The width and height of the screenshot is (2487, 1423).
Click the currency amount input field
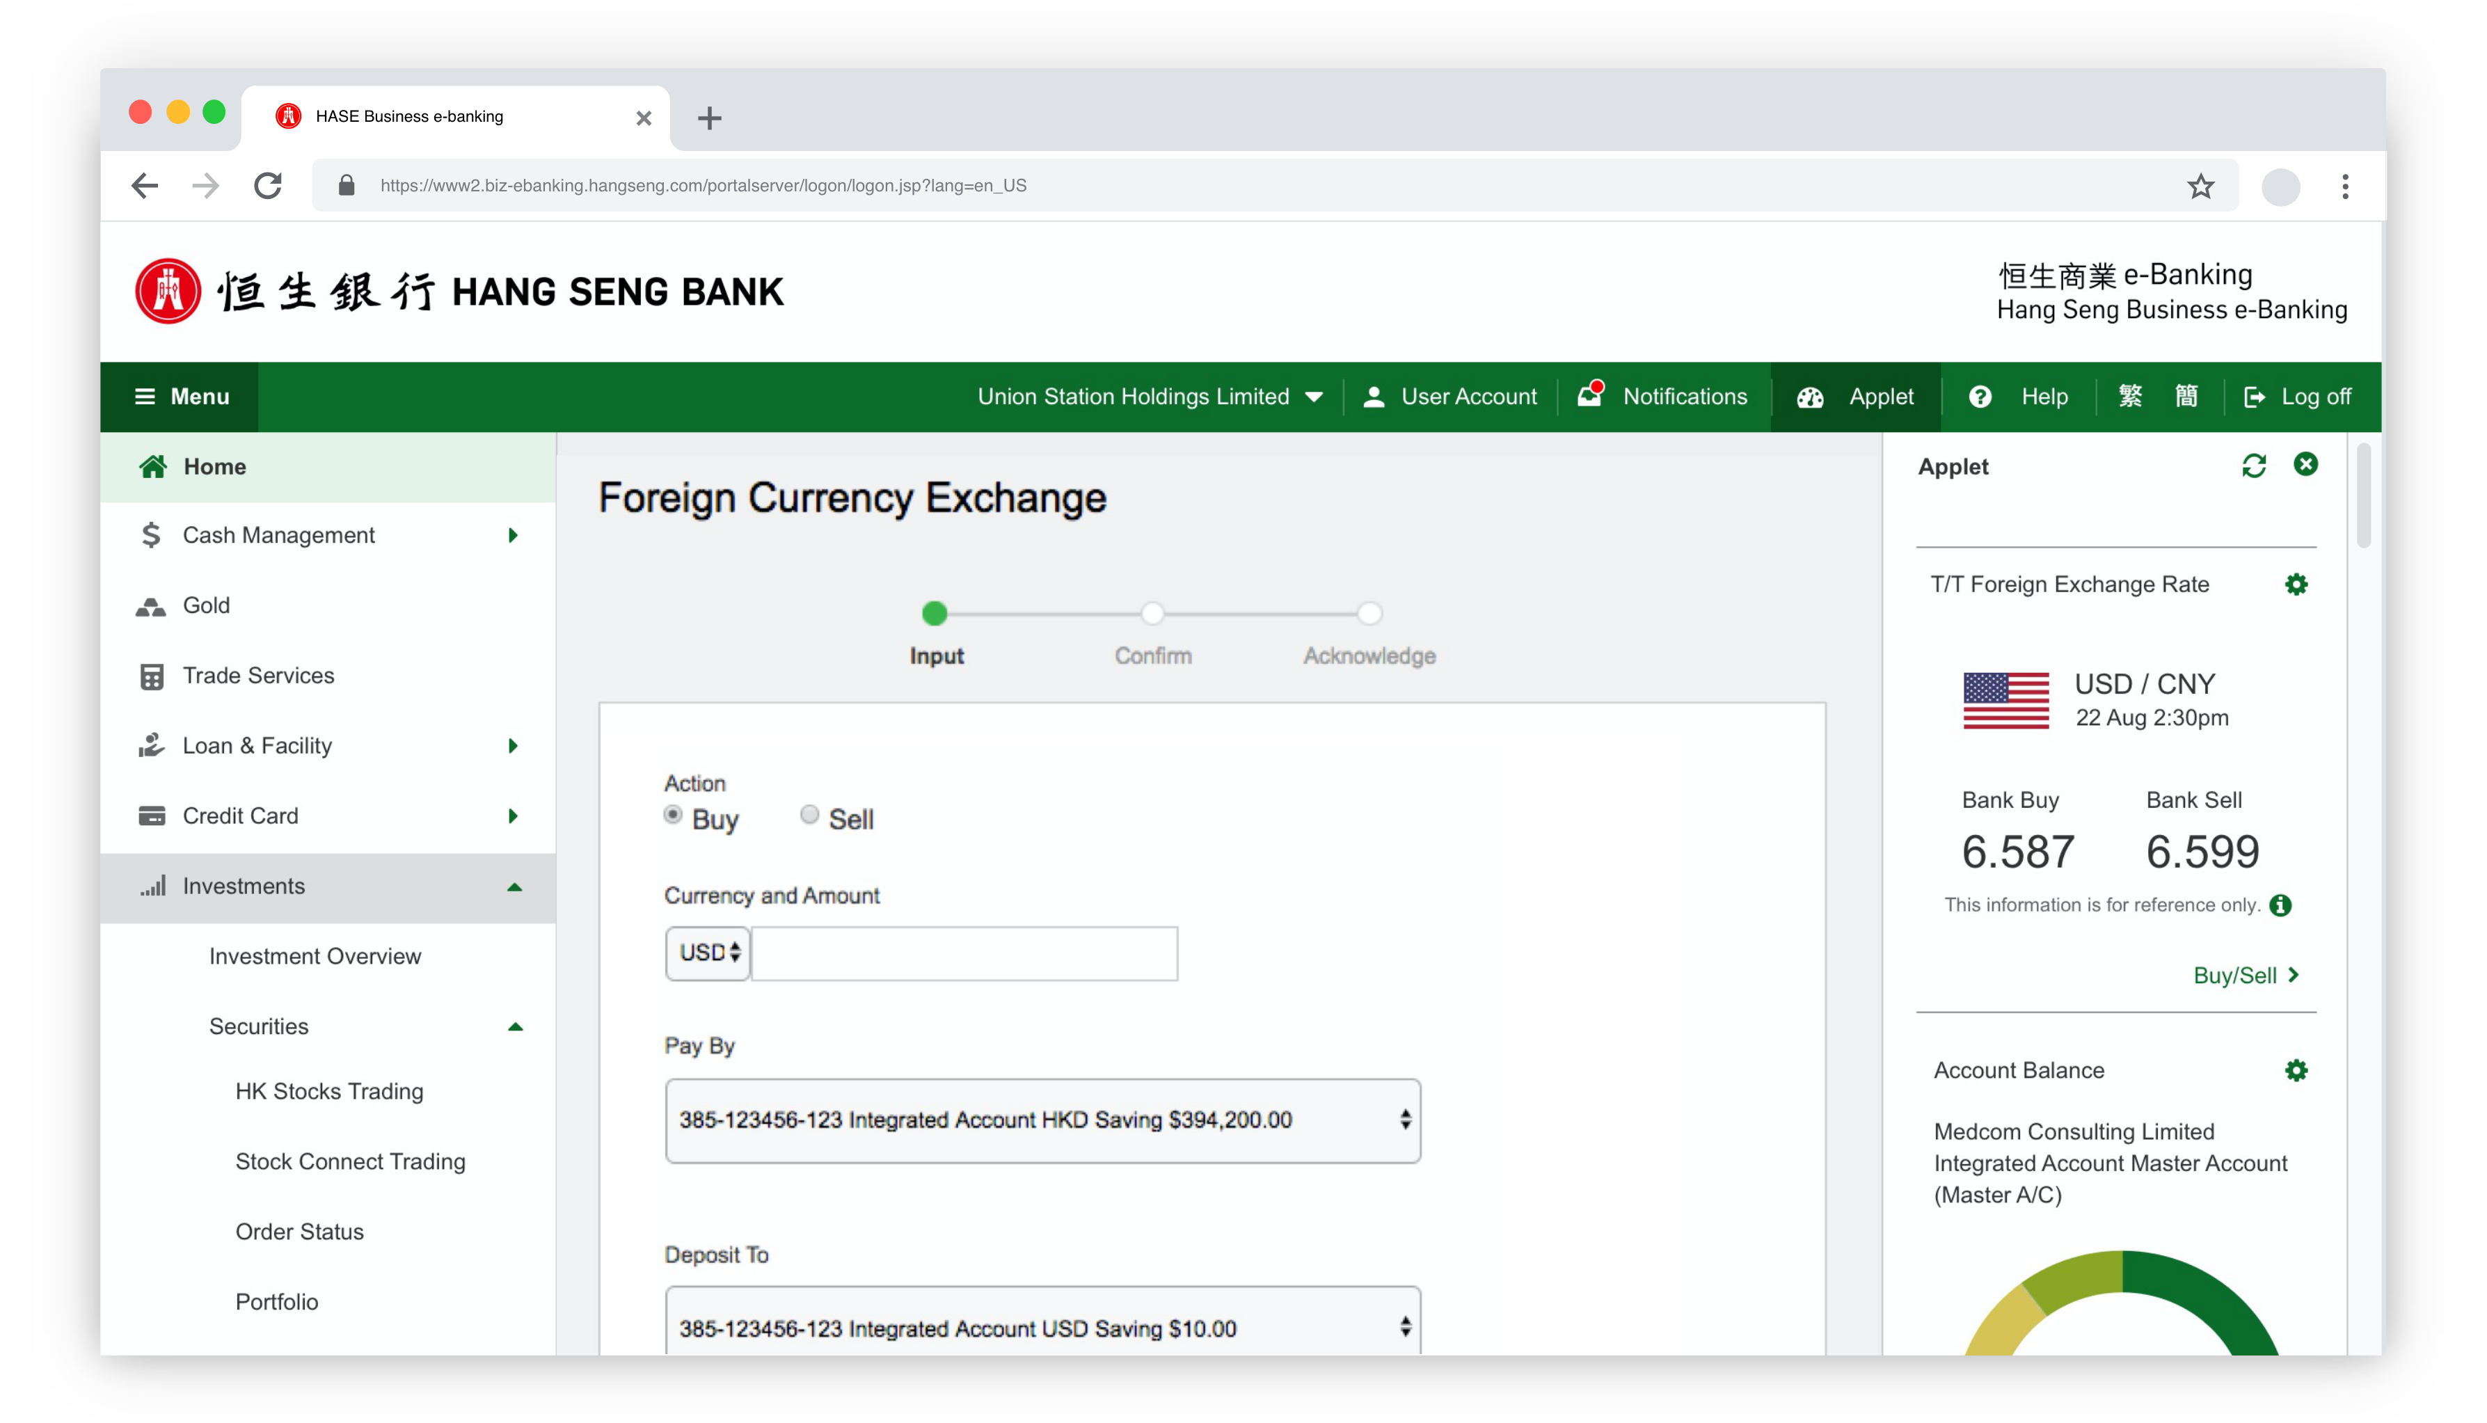964,953
